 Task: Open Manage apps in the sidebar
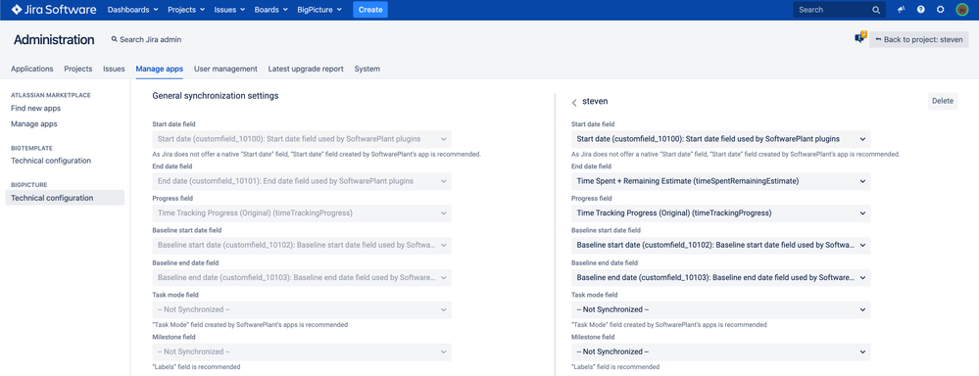click(33, 123)
